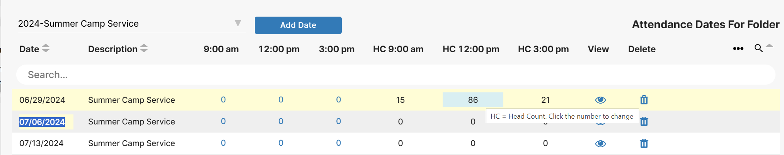Change the HC 9:00 am count of 15
Viewport: 784px width, 155px height.
pyautogui.click(x=400, y=100)
